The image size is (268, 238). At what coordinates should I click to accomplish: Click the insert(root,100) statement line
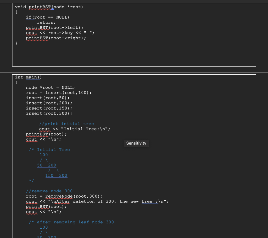pyautogui.click(x=59, y=93)
